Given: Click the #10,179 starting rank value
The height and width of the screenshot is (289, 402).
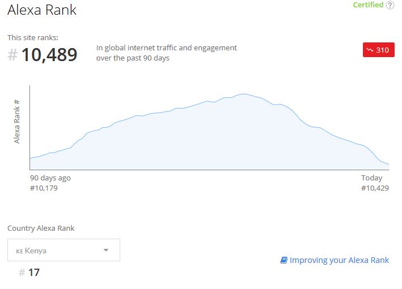Looking at the screenshot, I should 44,188.
